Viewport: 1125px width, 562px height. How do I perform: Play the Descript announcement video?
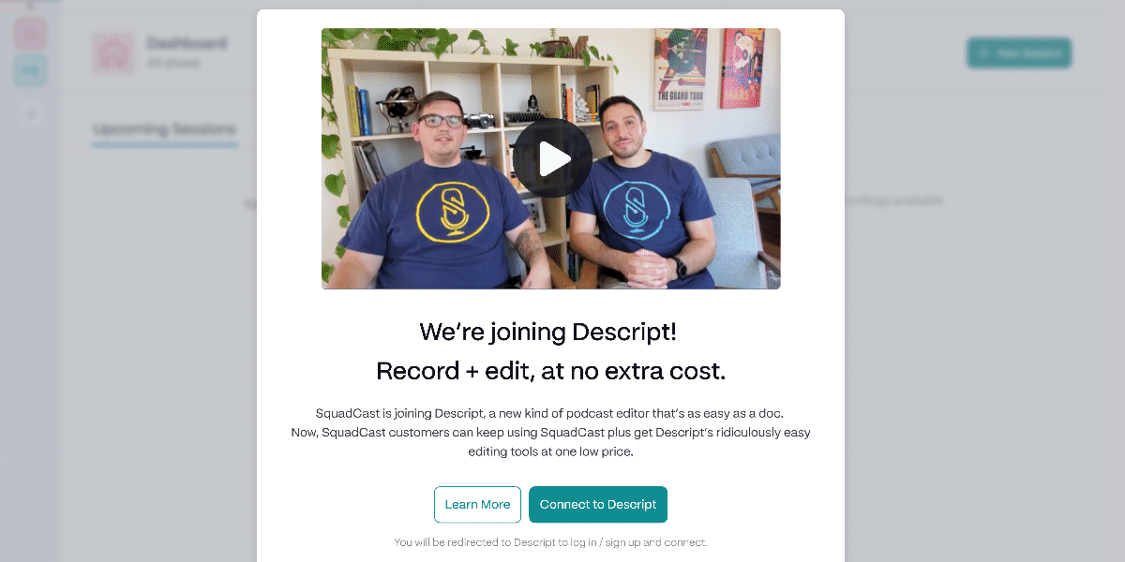552,158
